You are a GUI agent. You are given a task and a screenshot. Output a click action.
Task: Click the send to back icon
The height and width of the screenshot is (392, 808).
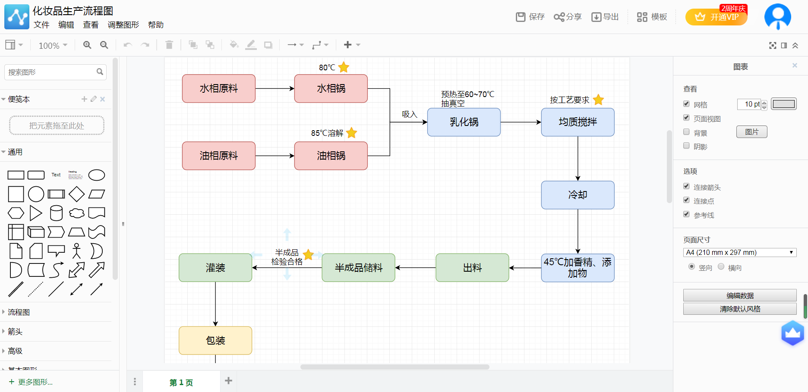pos(210,45)
